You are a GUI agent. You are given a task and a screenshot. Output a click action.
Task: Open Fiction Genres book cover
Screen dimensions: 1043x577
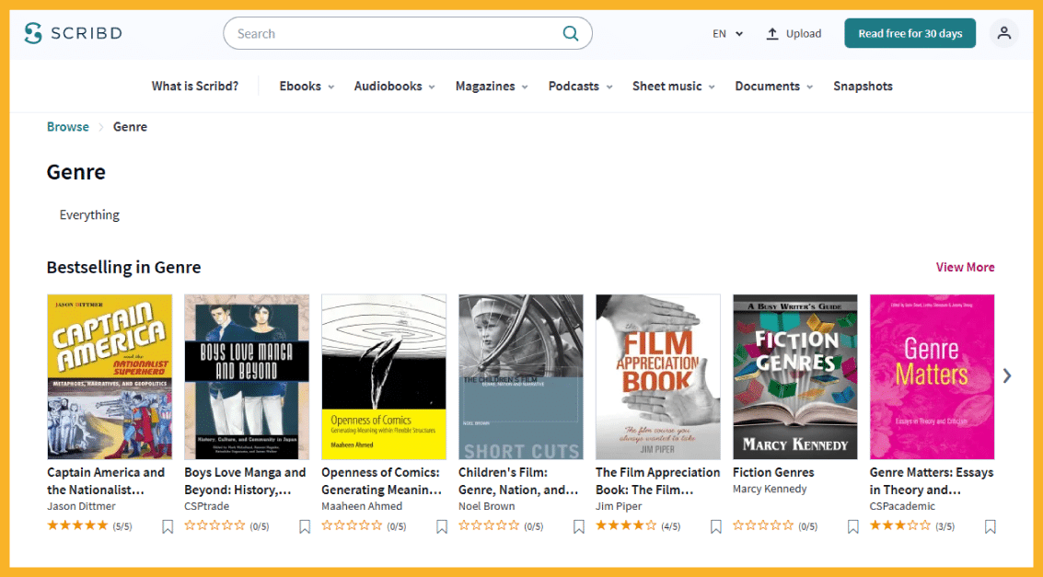pos(794,377)
